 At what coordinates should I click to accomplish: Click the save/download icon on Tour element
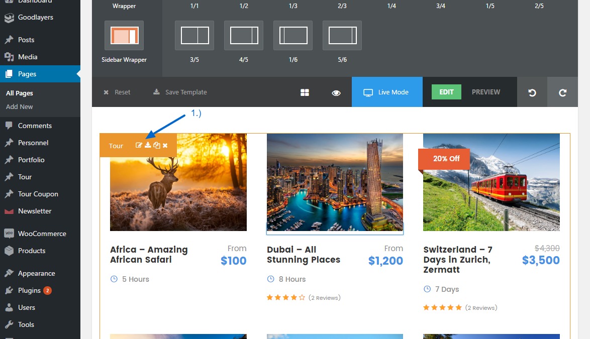coord(148,146)
